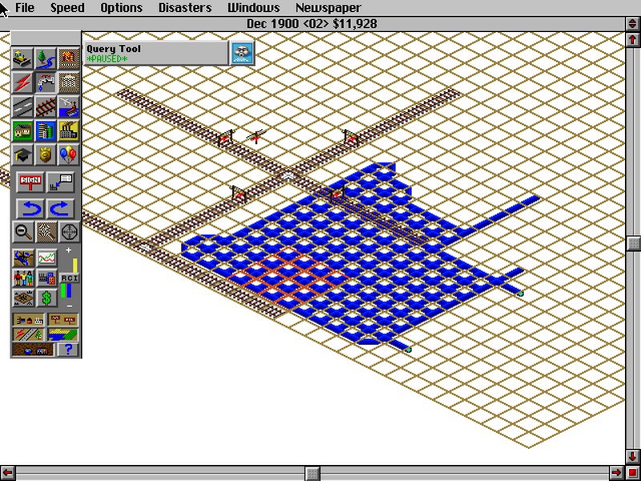641x481 pixels.
Task: Select the Query tool button
Action: coord(61,182)
